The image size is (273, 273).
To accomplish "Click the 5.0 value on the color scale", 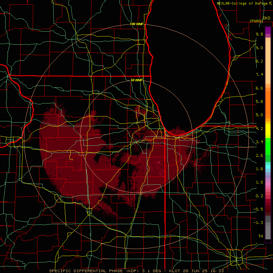I will [x=259, y=115].
